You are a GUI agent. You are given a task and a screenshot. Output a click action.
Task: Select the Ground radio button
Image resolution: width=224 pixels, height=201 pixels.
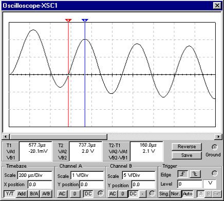(x=214, y=147)
